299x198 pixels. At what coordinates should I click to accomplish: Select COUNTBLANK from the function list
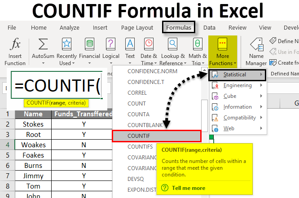click(145, 125)
